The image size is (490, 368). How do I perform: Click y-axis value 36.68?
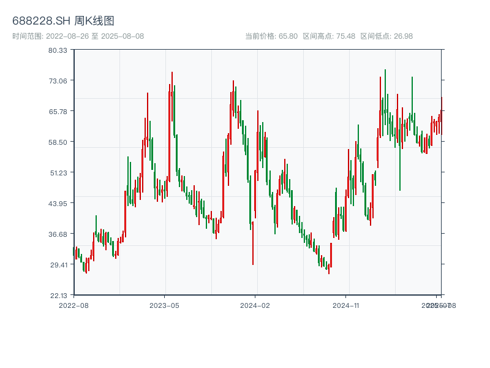pyautogui.click(x=58, y=234)
